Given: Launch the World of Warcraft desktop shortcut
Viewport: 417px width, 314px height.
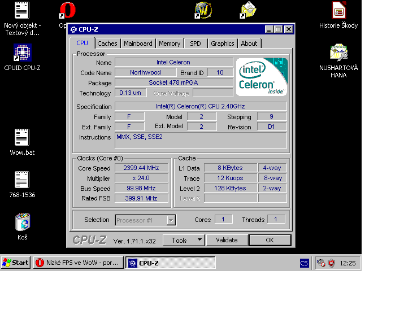Looking at the screenshot, I should point(203,10).
